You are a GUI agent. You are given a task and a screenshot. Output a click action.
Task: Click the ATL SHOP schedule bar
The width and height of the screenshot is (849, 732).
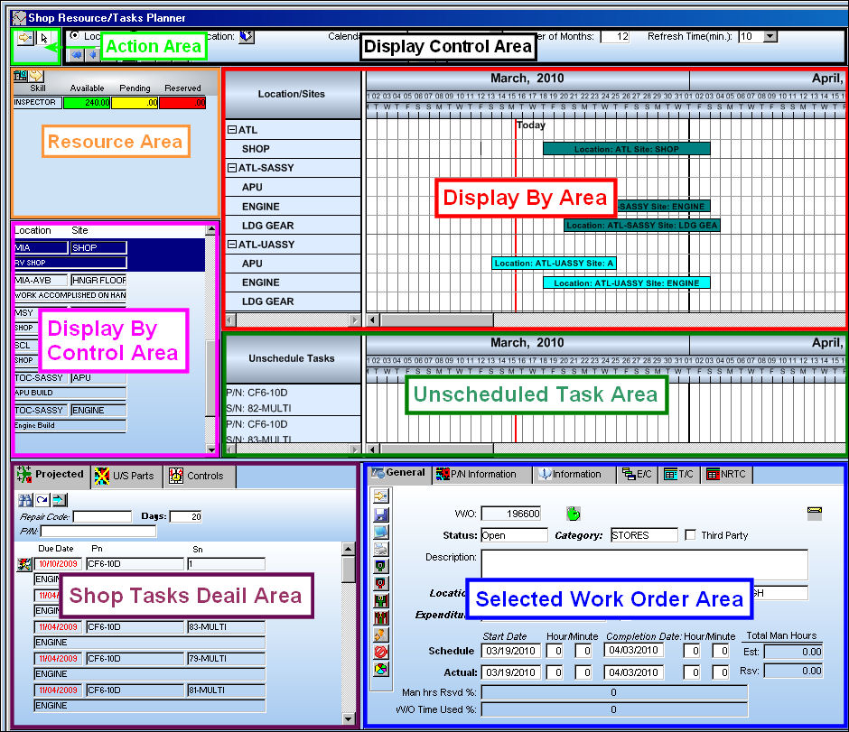[627, 149]
